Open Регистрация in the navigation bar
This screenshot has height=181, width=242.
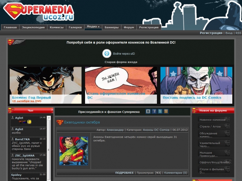pos(149,27)
